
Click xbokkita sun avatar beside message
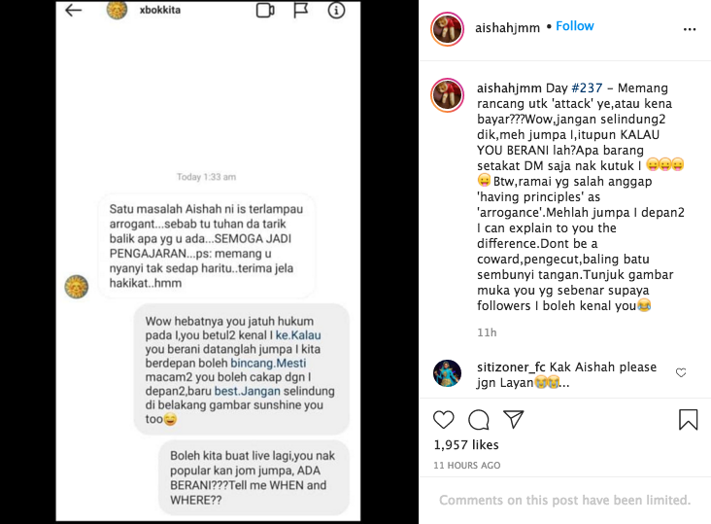[x=76, y=287]
